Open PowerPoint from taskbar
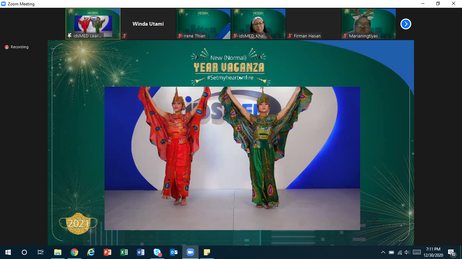The width and height of the screenshot is (462, 259). [108, 252]
